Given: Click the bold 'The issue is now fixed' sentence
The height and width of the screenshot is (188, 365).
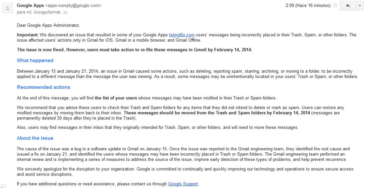Looking at the screenshot, I should [x=135, y=50].
